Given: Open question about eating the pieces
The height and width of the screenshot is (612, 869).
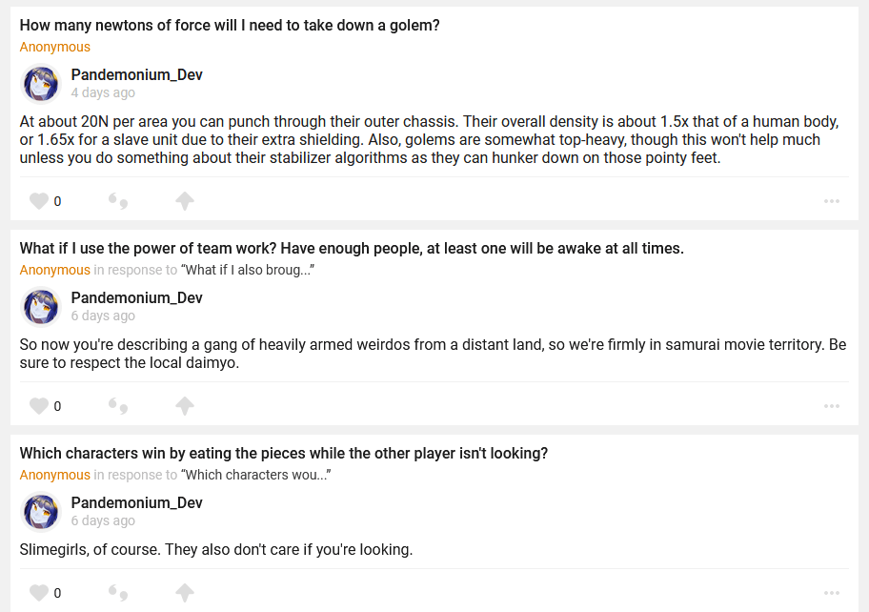Looking at the screenshot, I should tap(284, 454).
